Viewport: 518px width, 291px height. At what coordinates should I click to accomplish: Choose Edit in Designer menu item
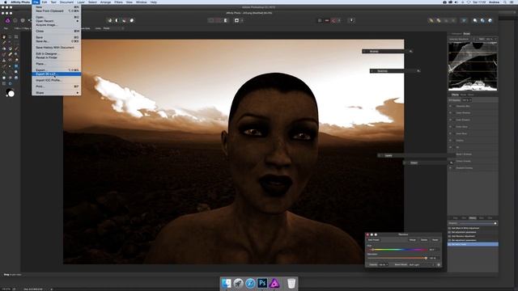(x=57, y=54)
